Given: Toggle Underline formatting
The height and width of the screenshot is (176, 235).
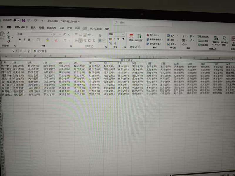Looking at the screenshot, I should coord(29,40).
